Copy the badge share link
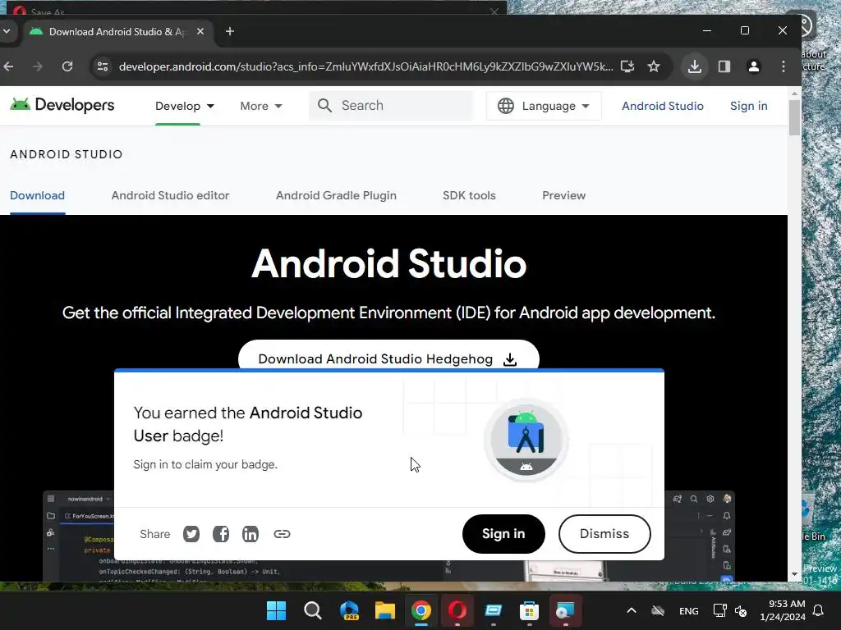This screenshot has width=841, height=630. tap(282, 534)
